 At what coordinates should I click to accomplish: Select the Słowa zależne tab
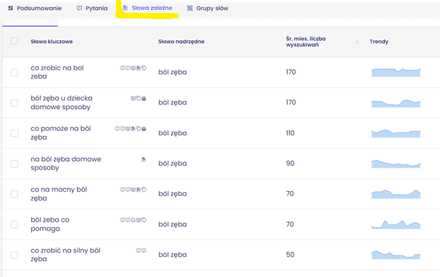tap(151, 8)
